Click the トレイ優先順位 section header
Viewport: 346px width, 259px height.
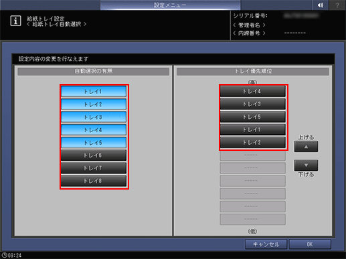pyautogui.click(x=253, y=71)
